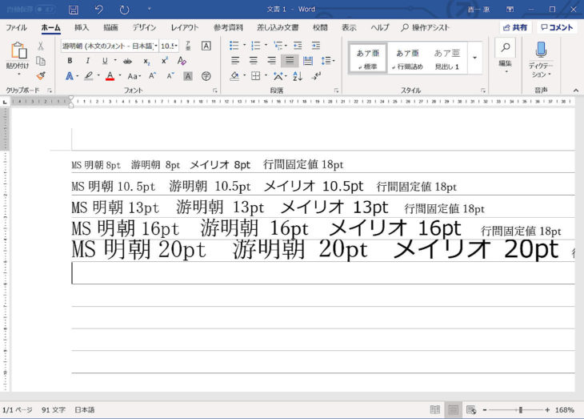This screenshot has width=584, height=419.
Task: Switch to the レイアウト (Layout) tab
Action: 186,27
